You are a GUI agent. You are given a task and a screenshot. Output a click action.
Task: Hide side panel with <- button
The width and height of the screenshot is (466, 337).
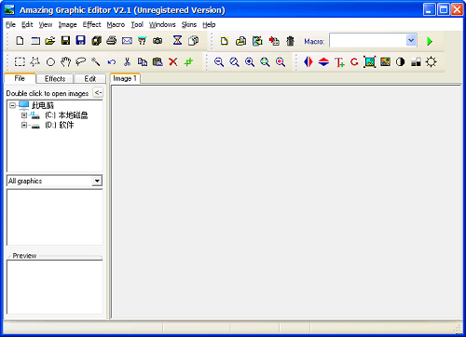click(x=98, y=92)
